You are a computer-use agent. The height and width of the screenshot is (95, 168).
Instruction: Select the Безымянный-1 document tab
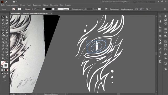point(29,13)
